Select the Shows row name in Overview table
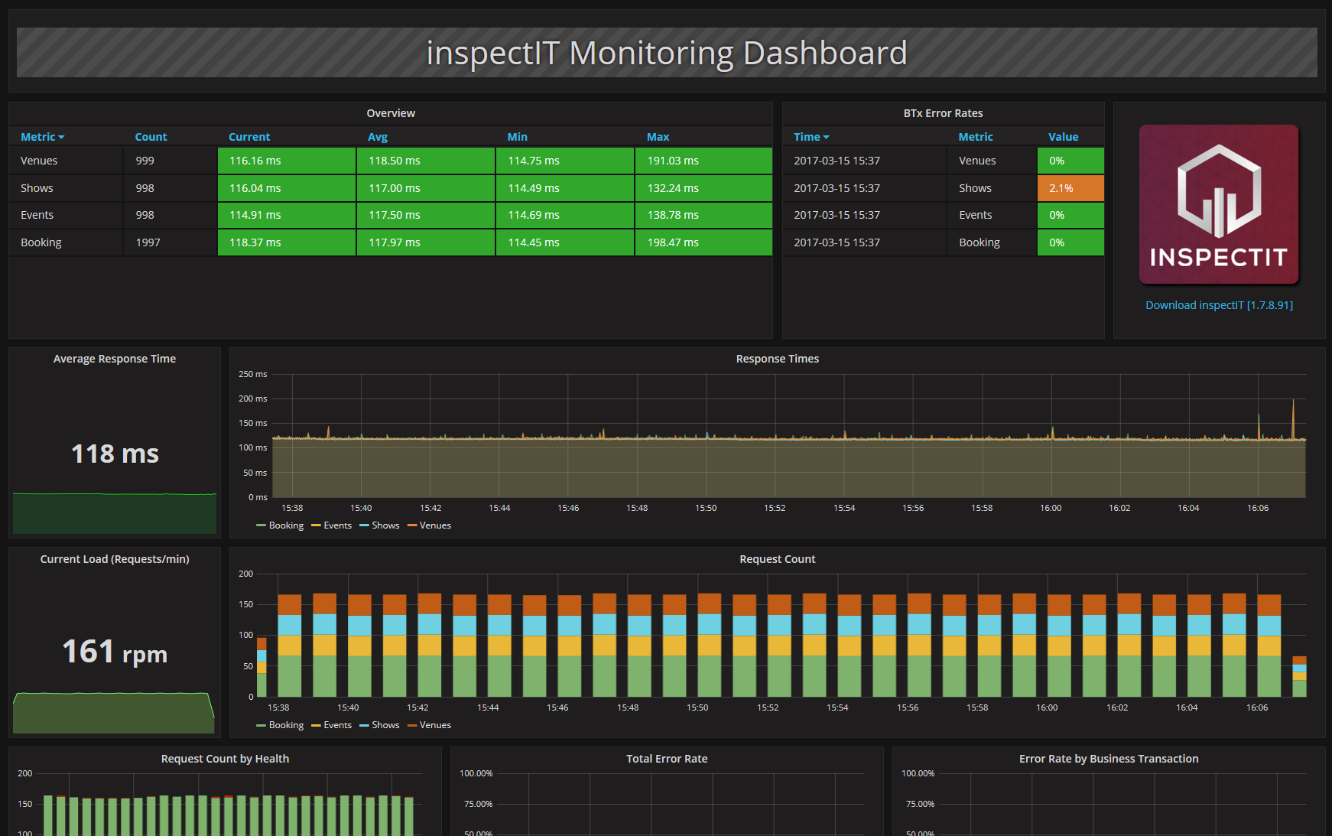Viewport: 1332px width, 836px height. [x=37, y=188]
